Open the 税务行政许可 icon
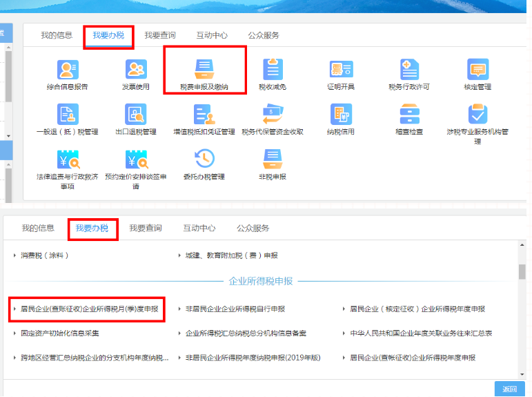Screen dimensions: 532x397 pos(409,69)
